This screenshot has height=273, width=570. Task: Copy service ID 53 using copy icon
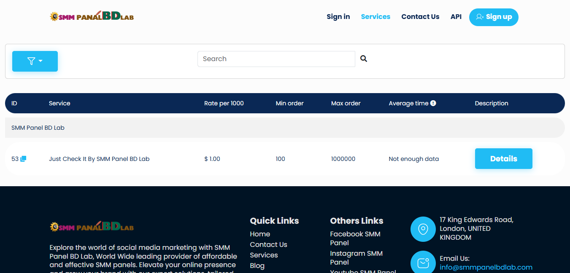(x=23, y=159)
